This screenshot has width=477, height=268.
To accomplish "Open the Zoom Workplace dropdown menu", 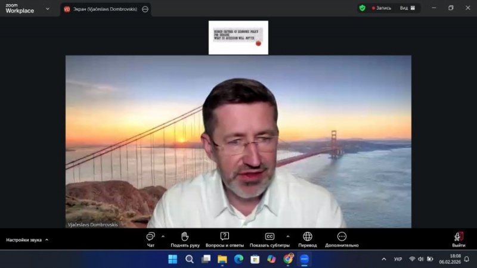I will 48,9.
